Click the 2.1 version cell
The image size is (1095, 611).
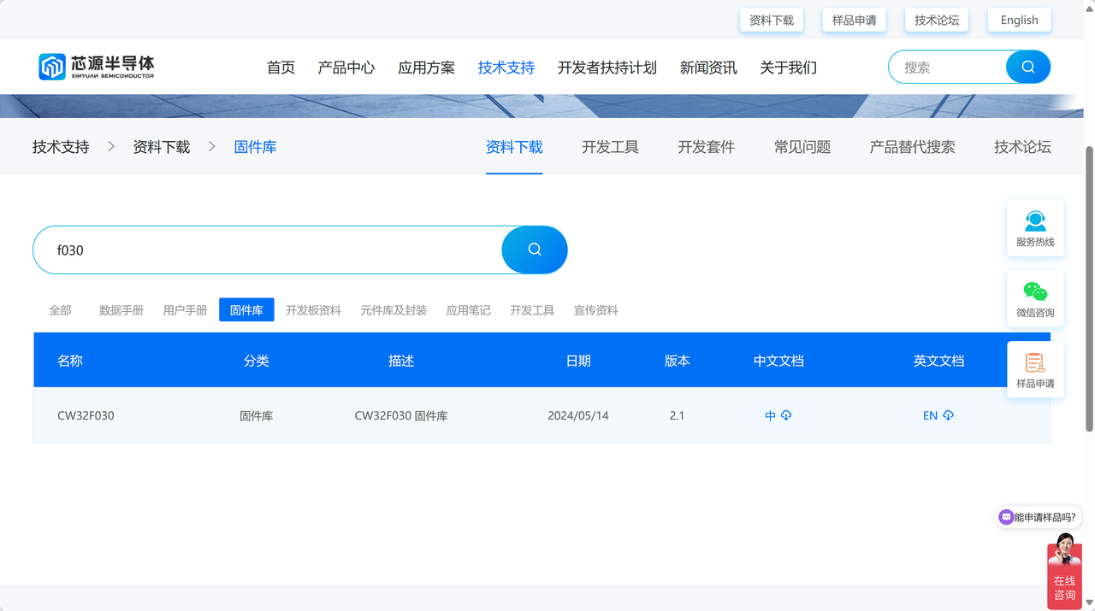click(x=677, y=416)
